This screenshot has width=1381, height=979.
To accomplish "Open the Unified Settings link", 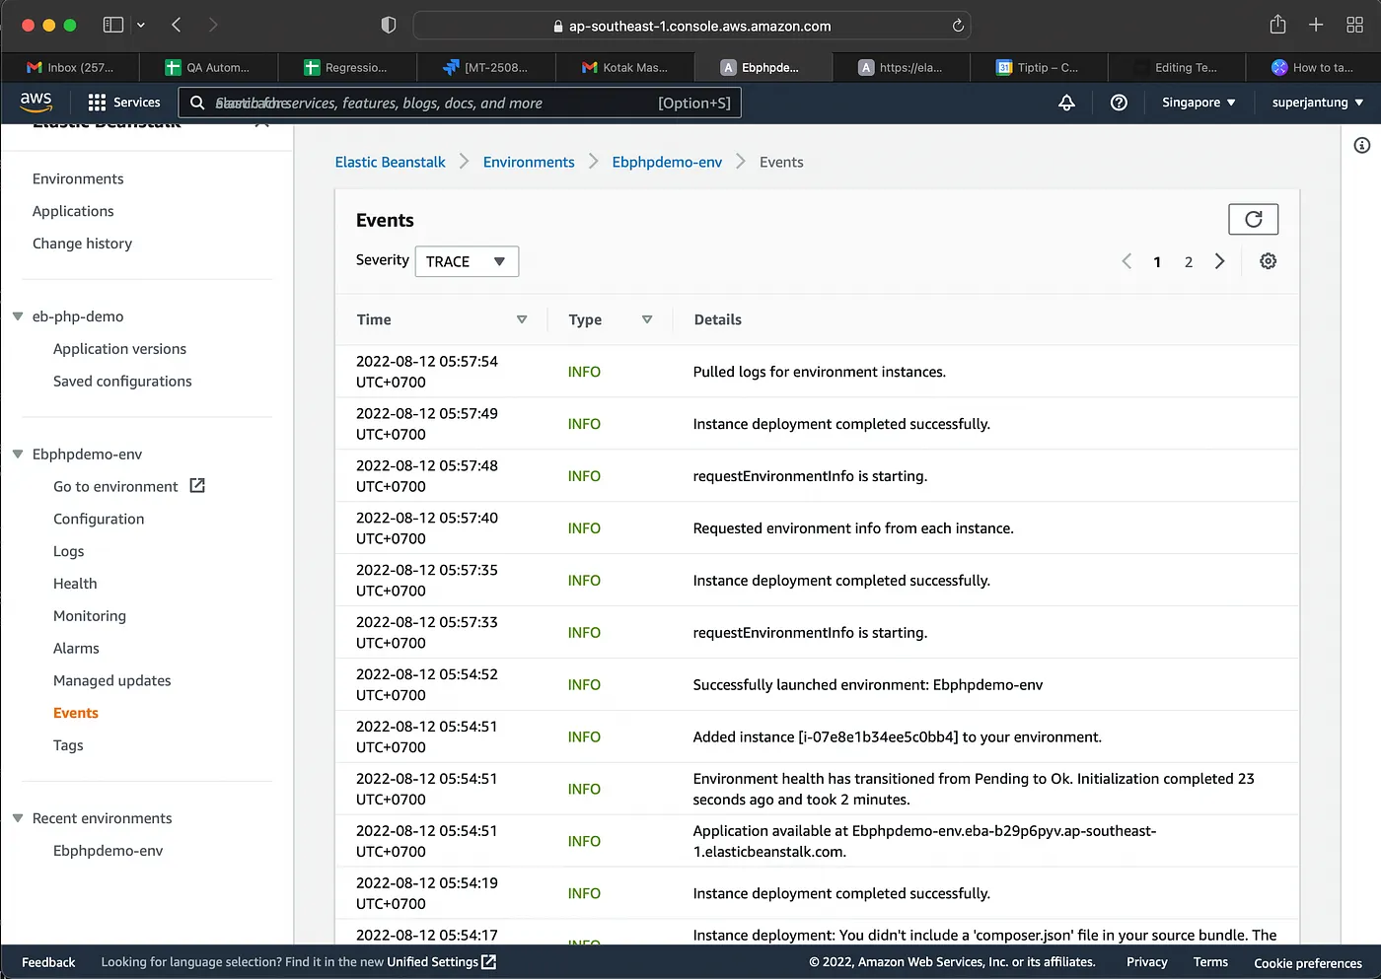I will (441, 962).
